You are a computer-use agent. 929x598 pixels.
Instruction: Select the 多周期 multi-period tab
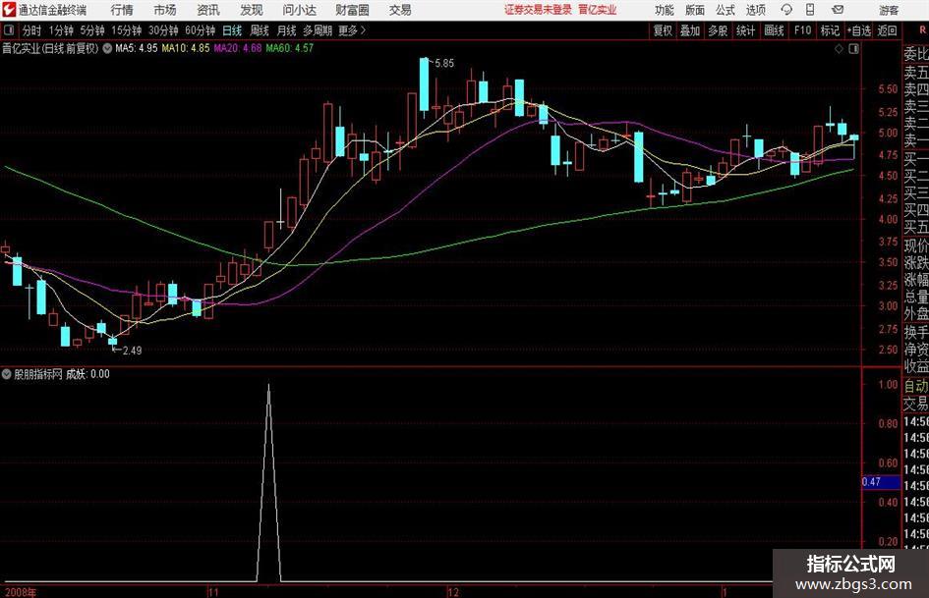click(318, 30)
